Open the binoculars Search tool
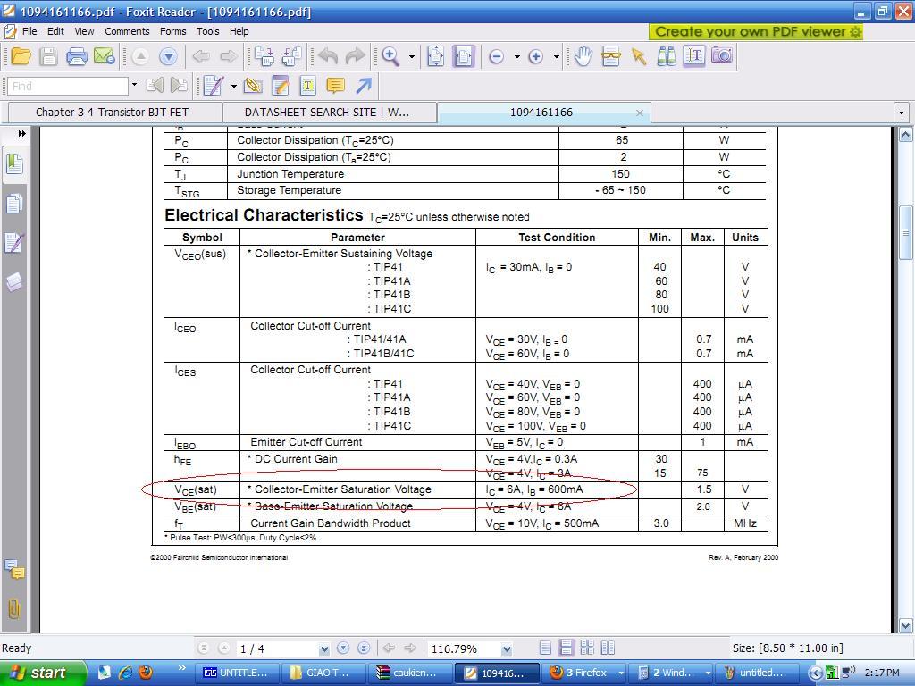This screenshot has width=915, height=686. 667,56
